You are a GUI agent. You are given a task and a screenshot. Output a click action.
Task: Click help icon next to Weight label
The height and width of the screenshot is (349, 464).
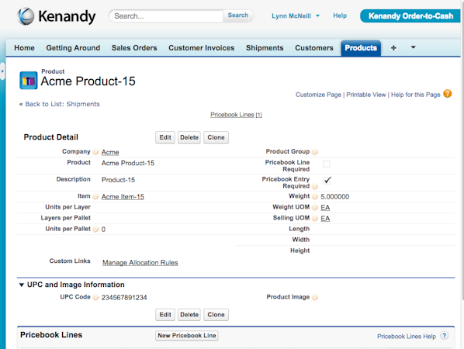315,197
